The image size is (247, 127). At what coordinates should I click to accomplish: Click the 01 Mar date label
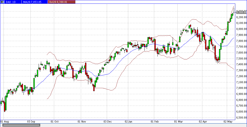point(178,122)
